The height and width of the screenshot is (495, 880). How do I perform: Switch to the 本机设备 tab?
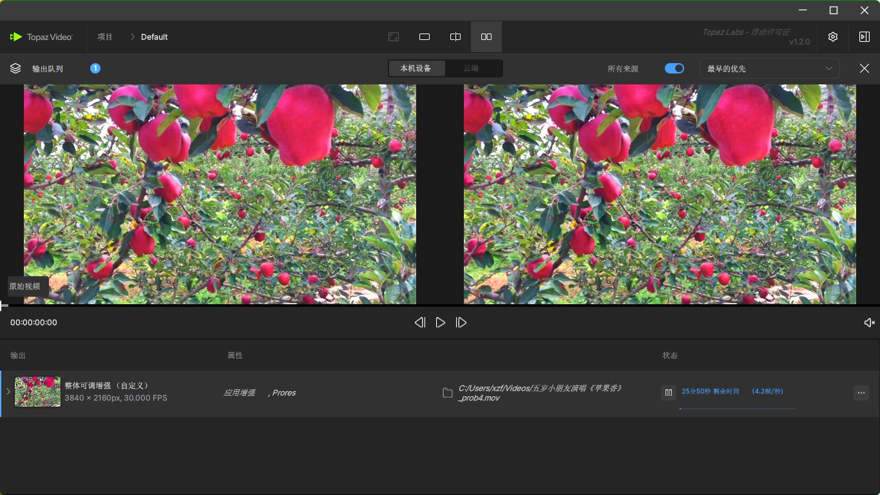(416, 68)
